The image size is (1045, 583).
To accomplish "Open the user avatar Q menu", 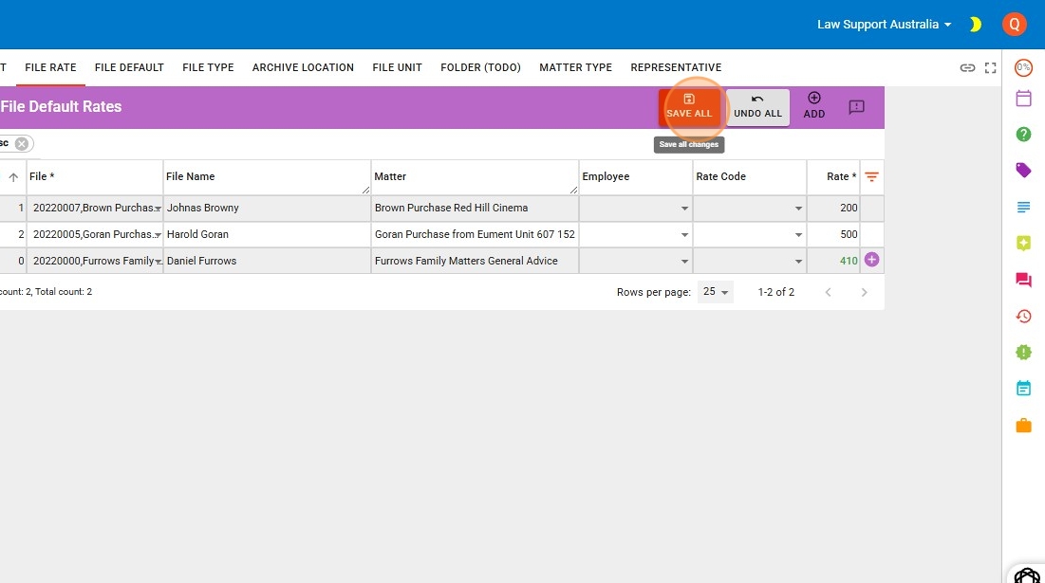I will coord(1014,25).
